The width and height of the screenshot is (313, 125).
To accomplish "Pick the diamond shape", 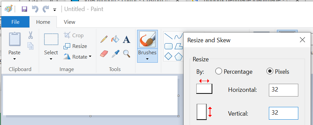I will tap(168, 56).
